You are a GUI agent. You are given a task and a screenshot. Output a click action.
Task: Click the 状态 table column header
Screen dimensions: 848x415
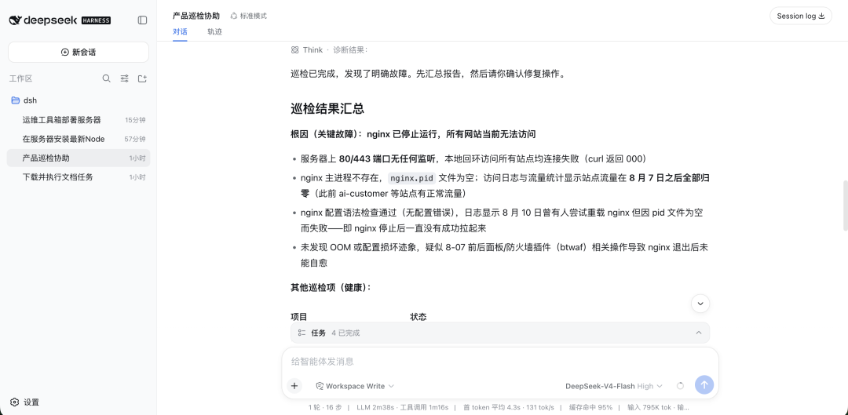pos(418,317)
